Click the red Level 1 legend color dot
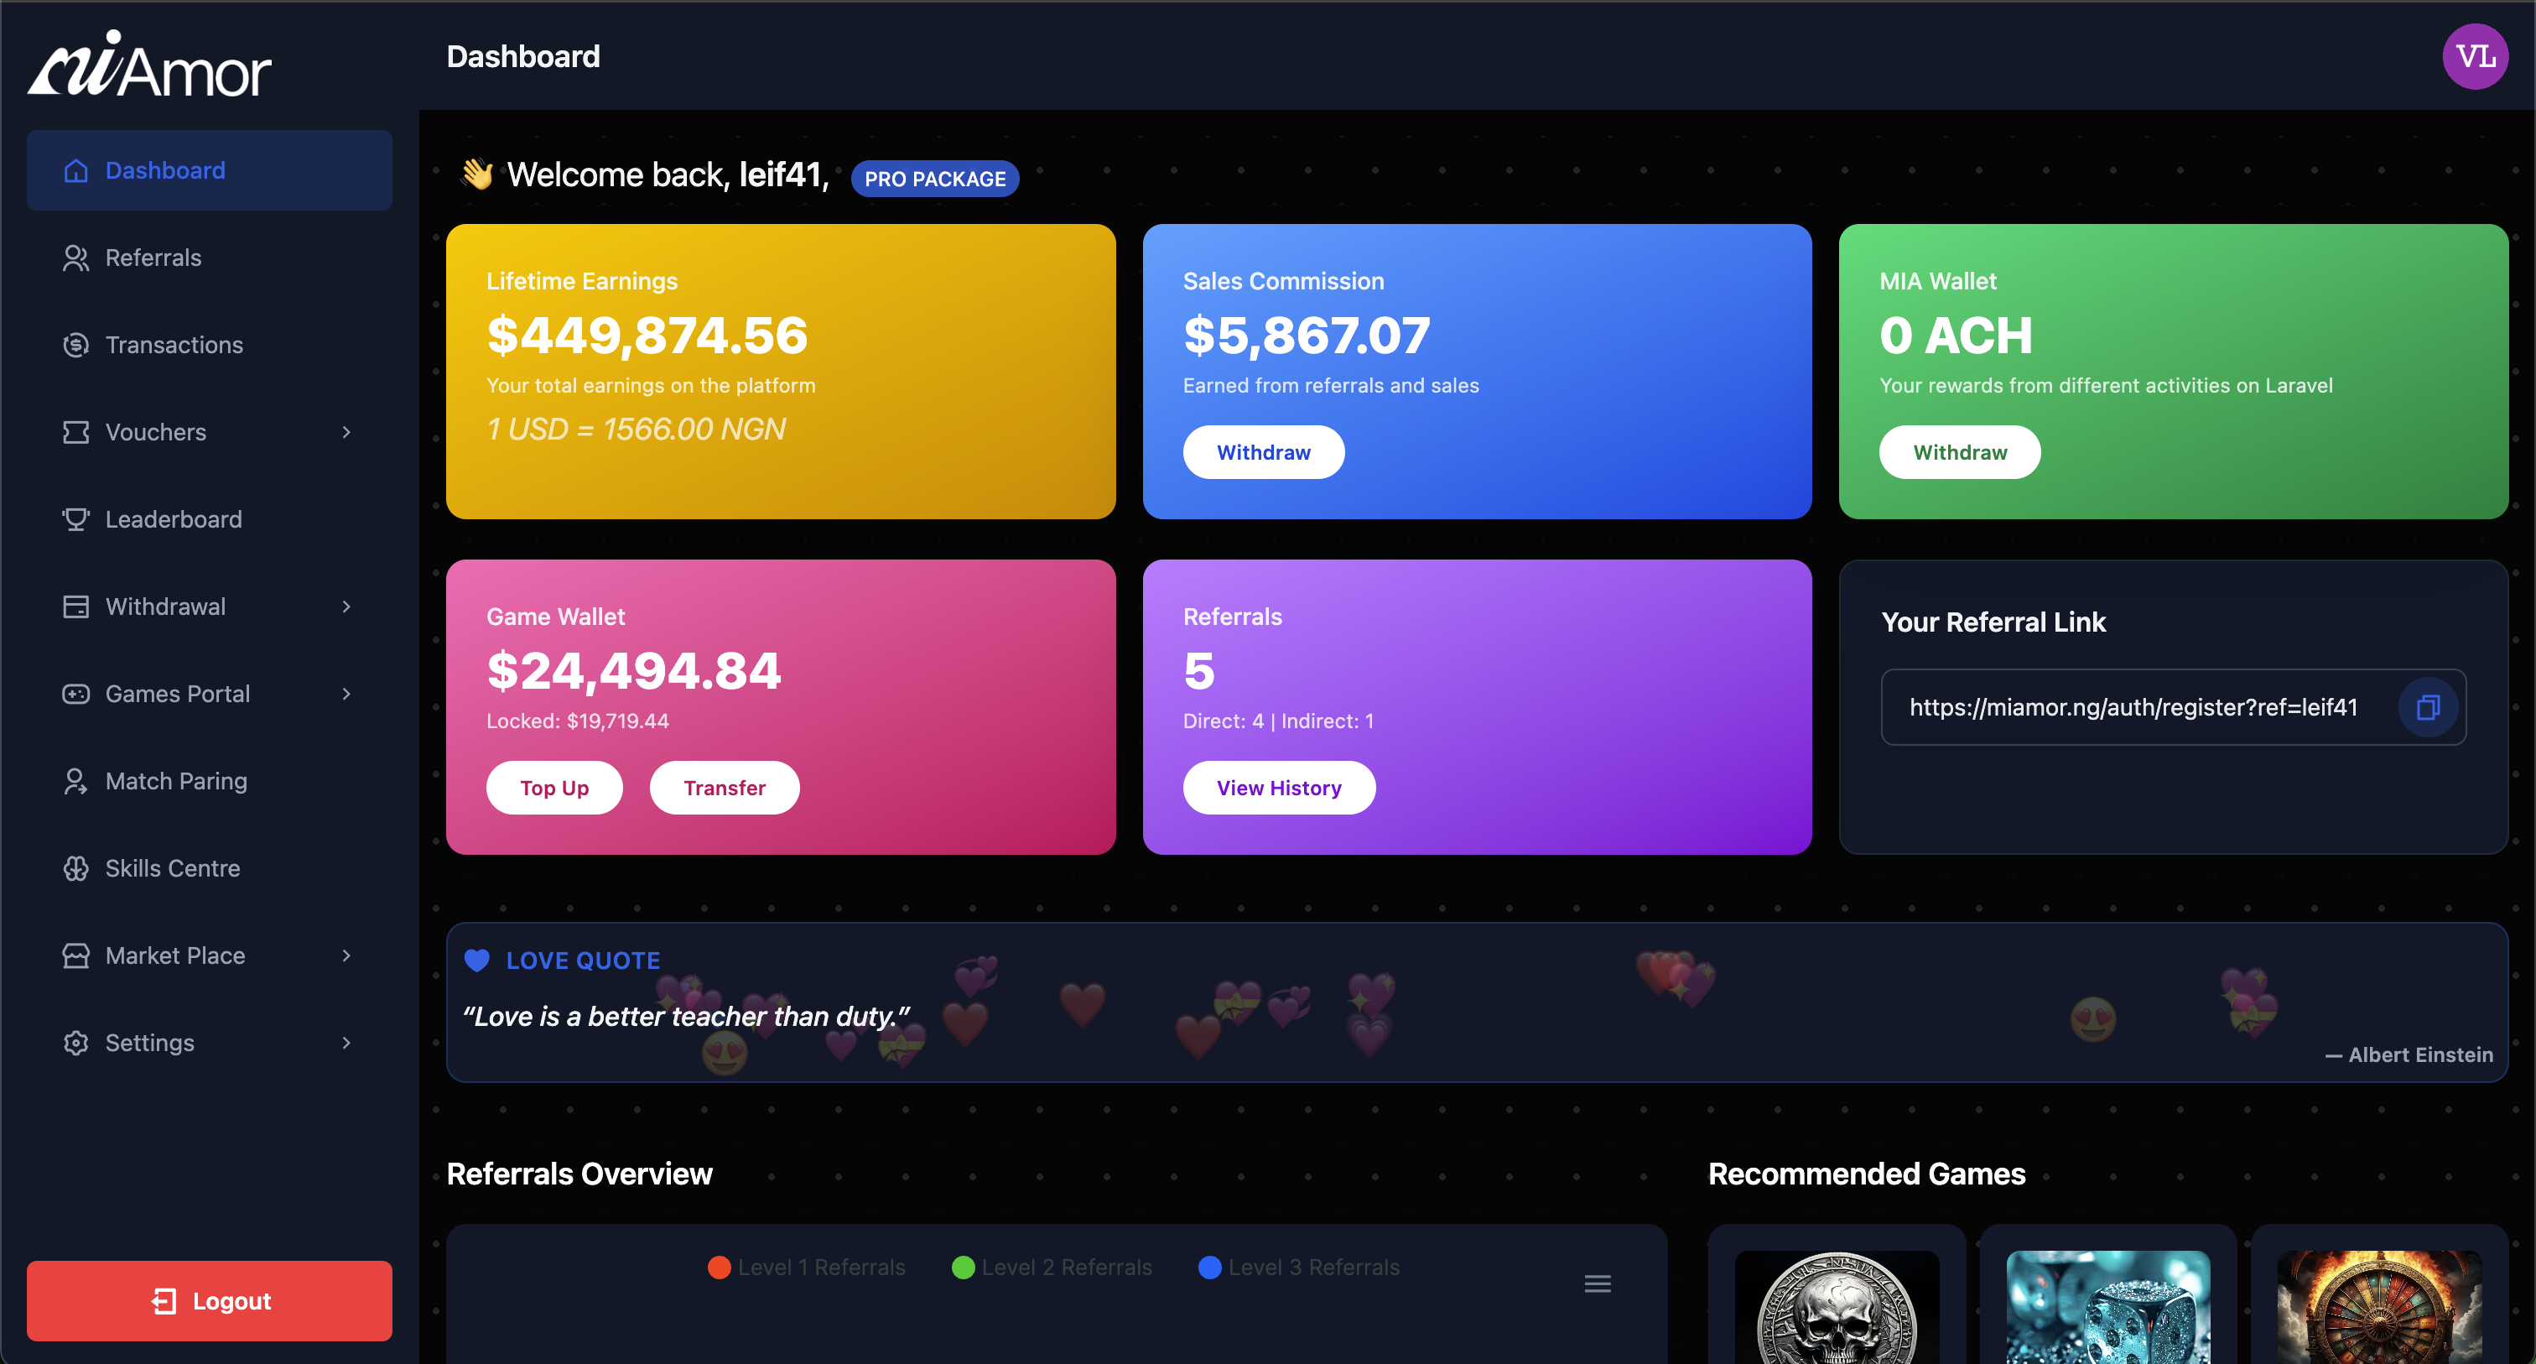 coord(720,1268)
